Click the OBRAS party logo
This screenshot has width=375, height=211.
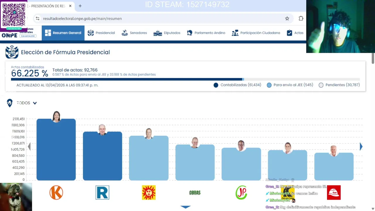[195, 193]
